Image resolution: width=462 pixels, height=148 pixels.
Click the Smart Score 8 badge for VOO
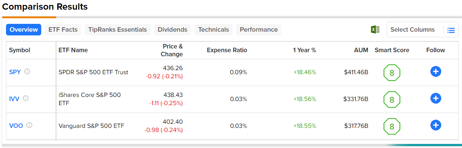pyautogui.click(x=392, y=126)
